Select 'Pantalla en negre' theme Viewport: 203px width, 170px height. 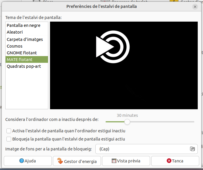[x=23, y=25]
